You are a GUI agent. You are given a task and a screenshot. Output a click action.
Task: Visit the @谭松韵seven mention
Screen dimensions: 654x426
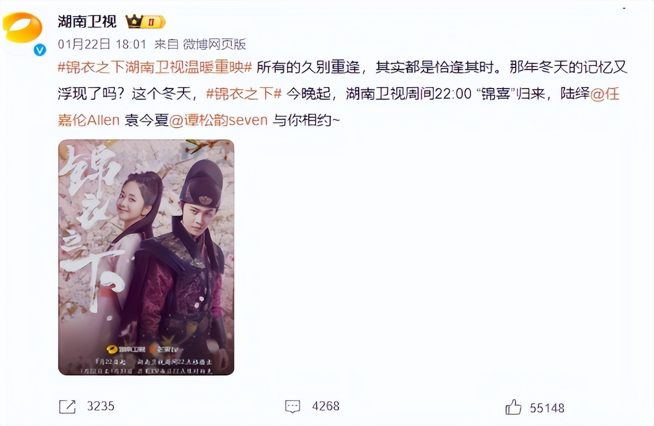[219, 120]
